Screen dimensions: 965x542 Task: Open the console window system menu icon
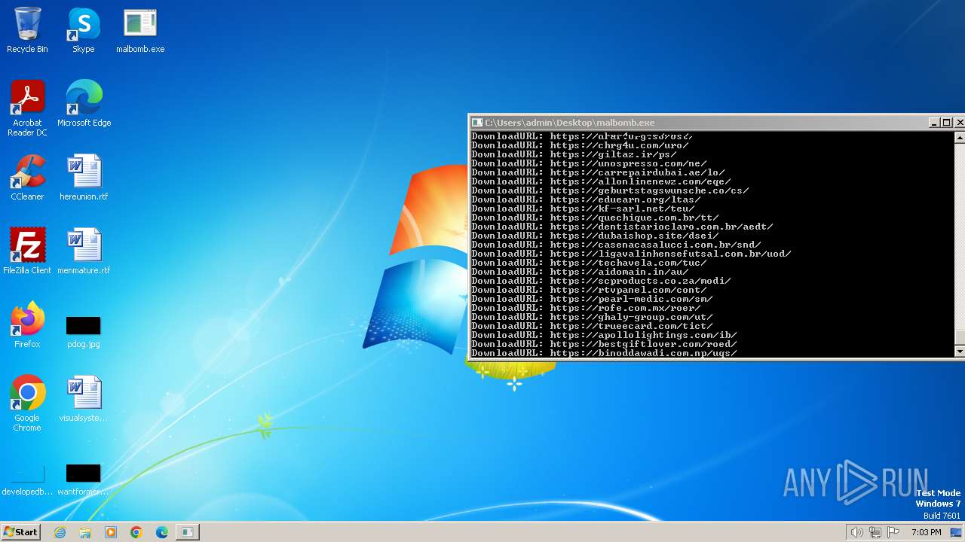(476, 123)
